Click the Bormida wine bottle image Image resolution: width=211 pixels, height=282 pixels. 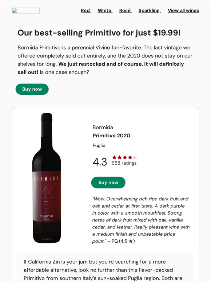click(x=47, y=178)
